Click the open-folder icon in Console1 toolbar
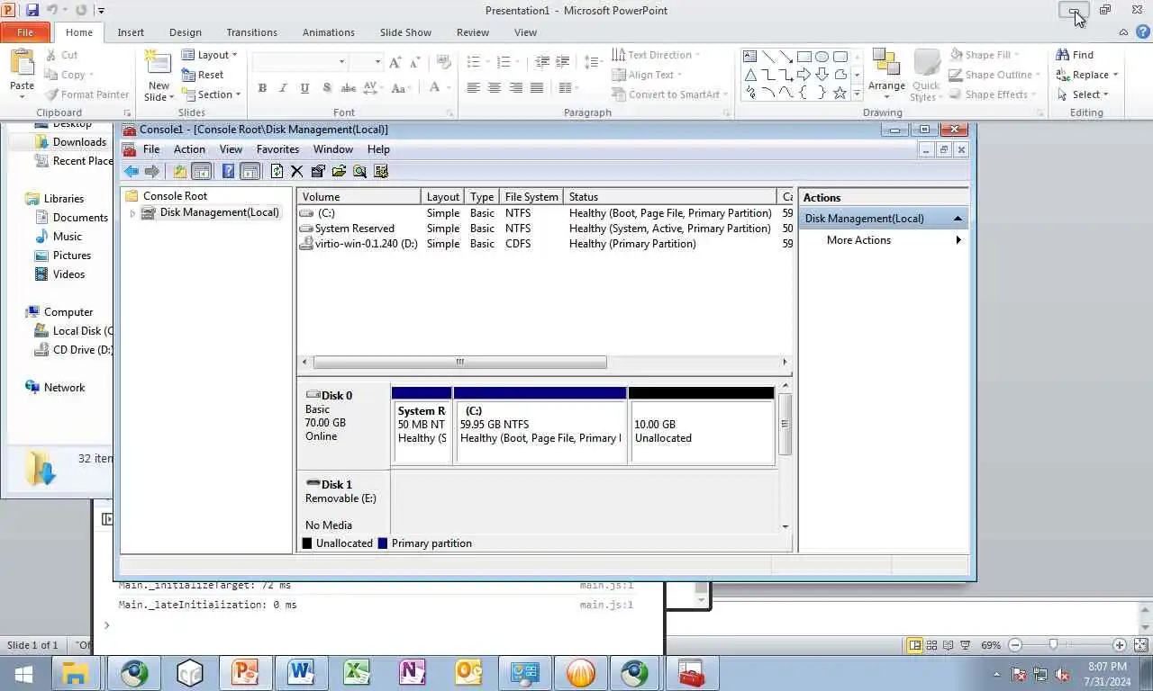The height and width of the screenshot is (691, 1153). (339, 171)
